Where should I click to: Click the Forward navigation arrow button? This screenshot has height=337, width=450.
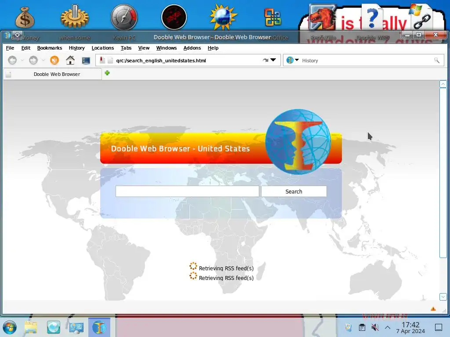click(x=33, y=61)
